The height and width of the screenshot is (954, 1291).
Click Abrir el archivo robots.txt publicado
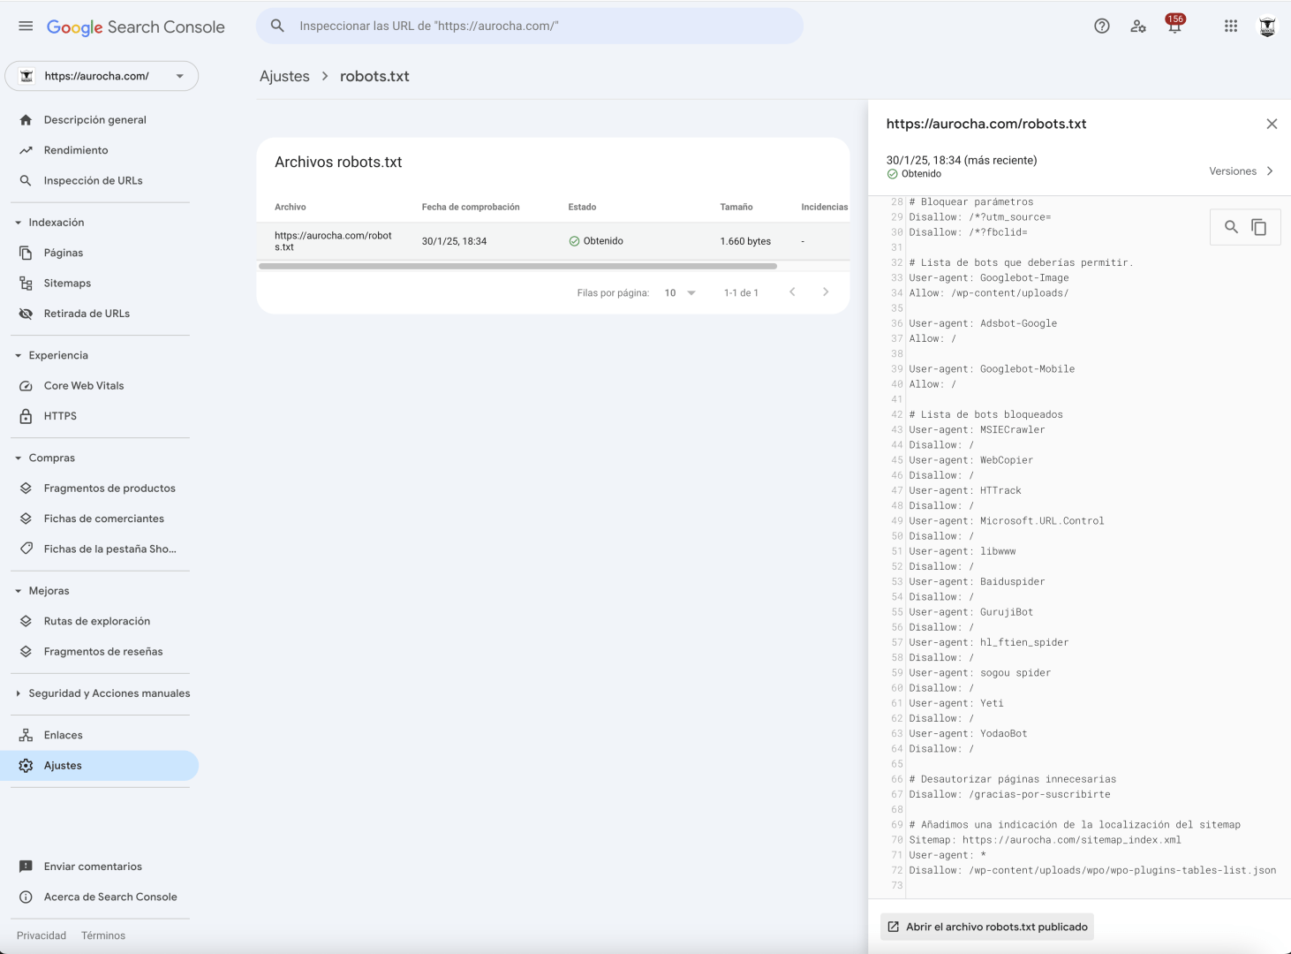tap(987, 927)
